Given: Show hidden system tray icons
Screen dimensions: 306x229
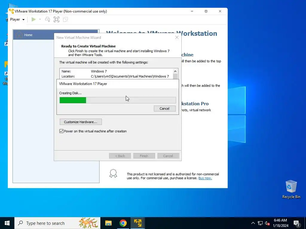Looking at the screenshot, I should coord(253,223).
